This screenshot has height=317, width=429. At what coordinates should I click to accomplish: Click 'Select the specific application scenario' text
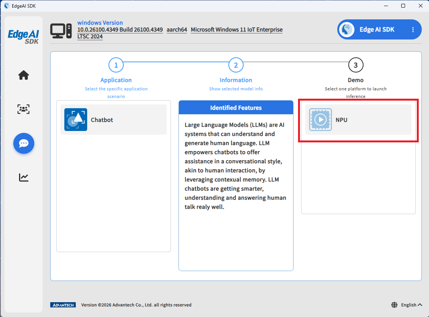[116, 93]
